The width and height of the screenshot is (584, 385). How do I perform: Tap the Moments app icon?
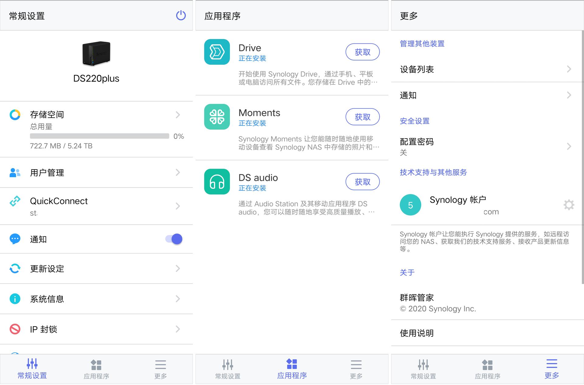tap(217, 117)
